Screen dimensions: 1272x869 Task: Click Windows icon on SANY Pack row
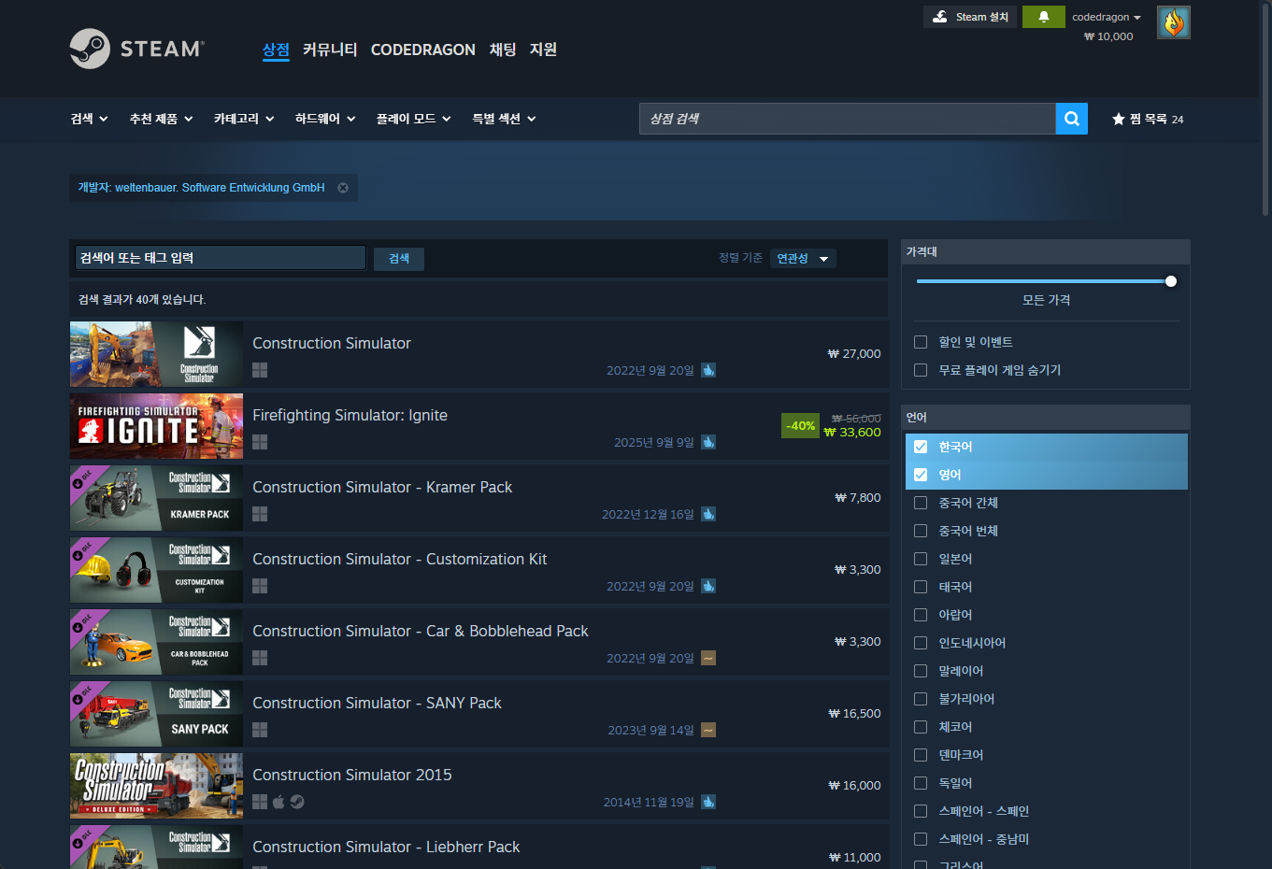[x=260, y=730]
